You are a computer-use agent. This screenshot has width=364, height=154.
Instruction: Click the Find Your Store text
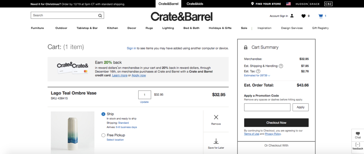[x=268, y=4]
